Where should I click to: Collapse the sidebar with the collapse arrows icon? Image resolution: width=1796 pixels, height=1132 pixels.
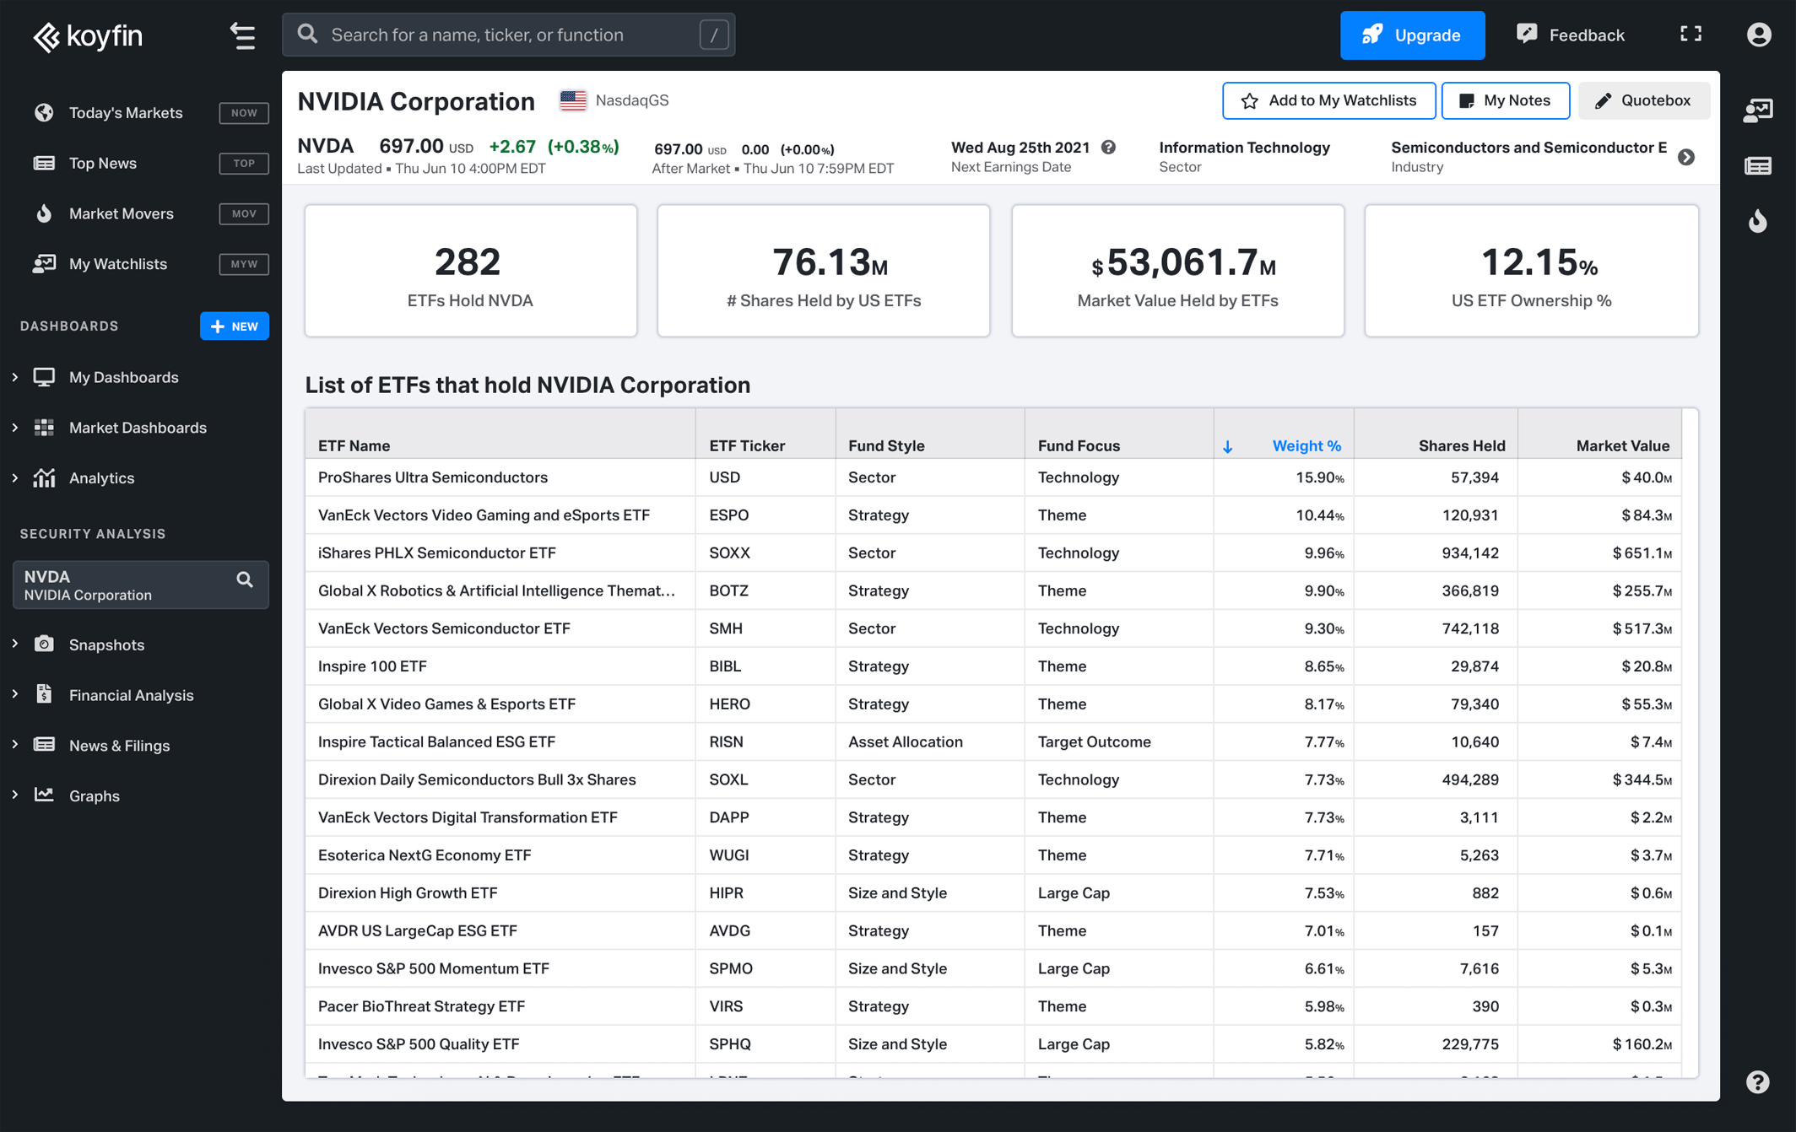click(x=242, y=35)
